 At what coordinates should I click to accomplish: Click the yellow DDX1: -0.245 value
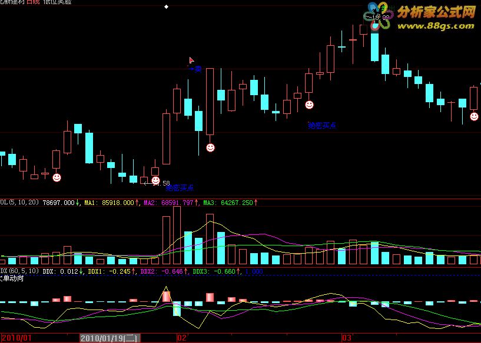[110, 271]
